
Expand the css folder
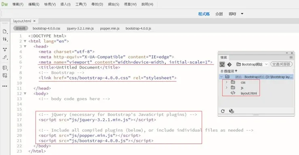226,82
